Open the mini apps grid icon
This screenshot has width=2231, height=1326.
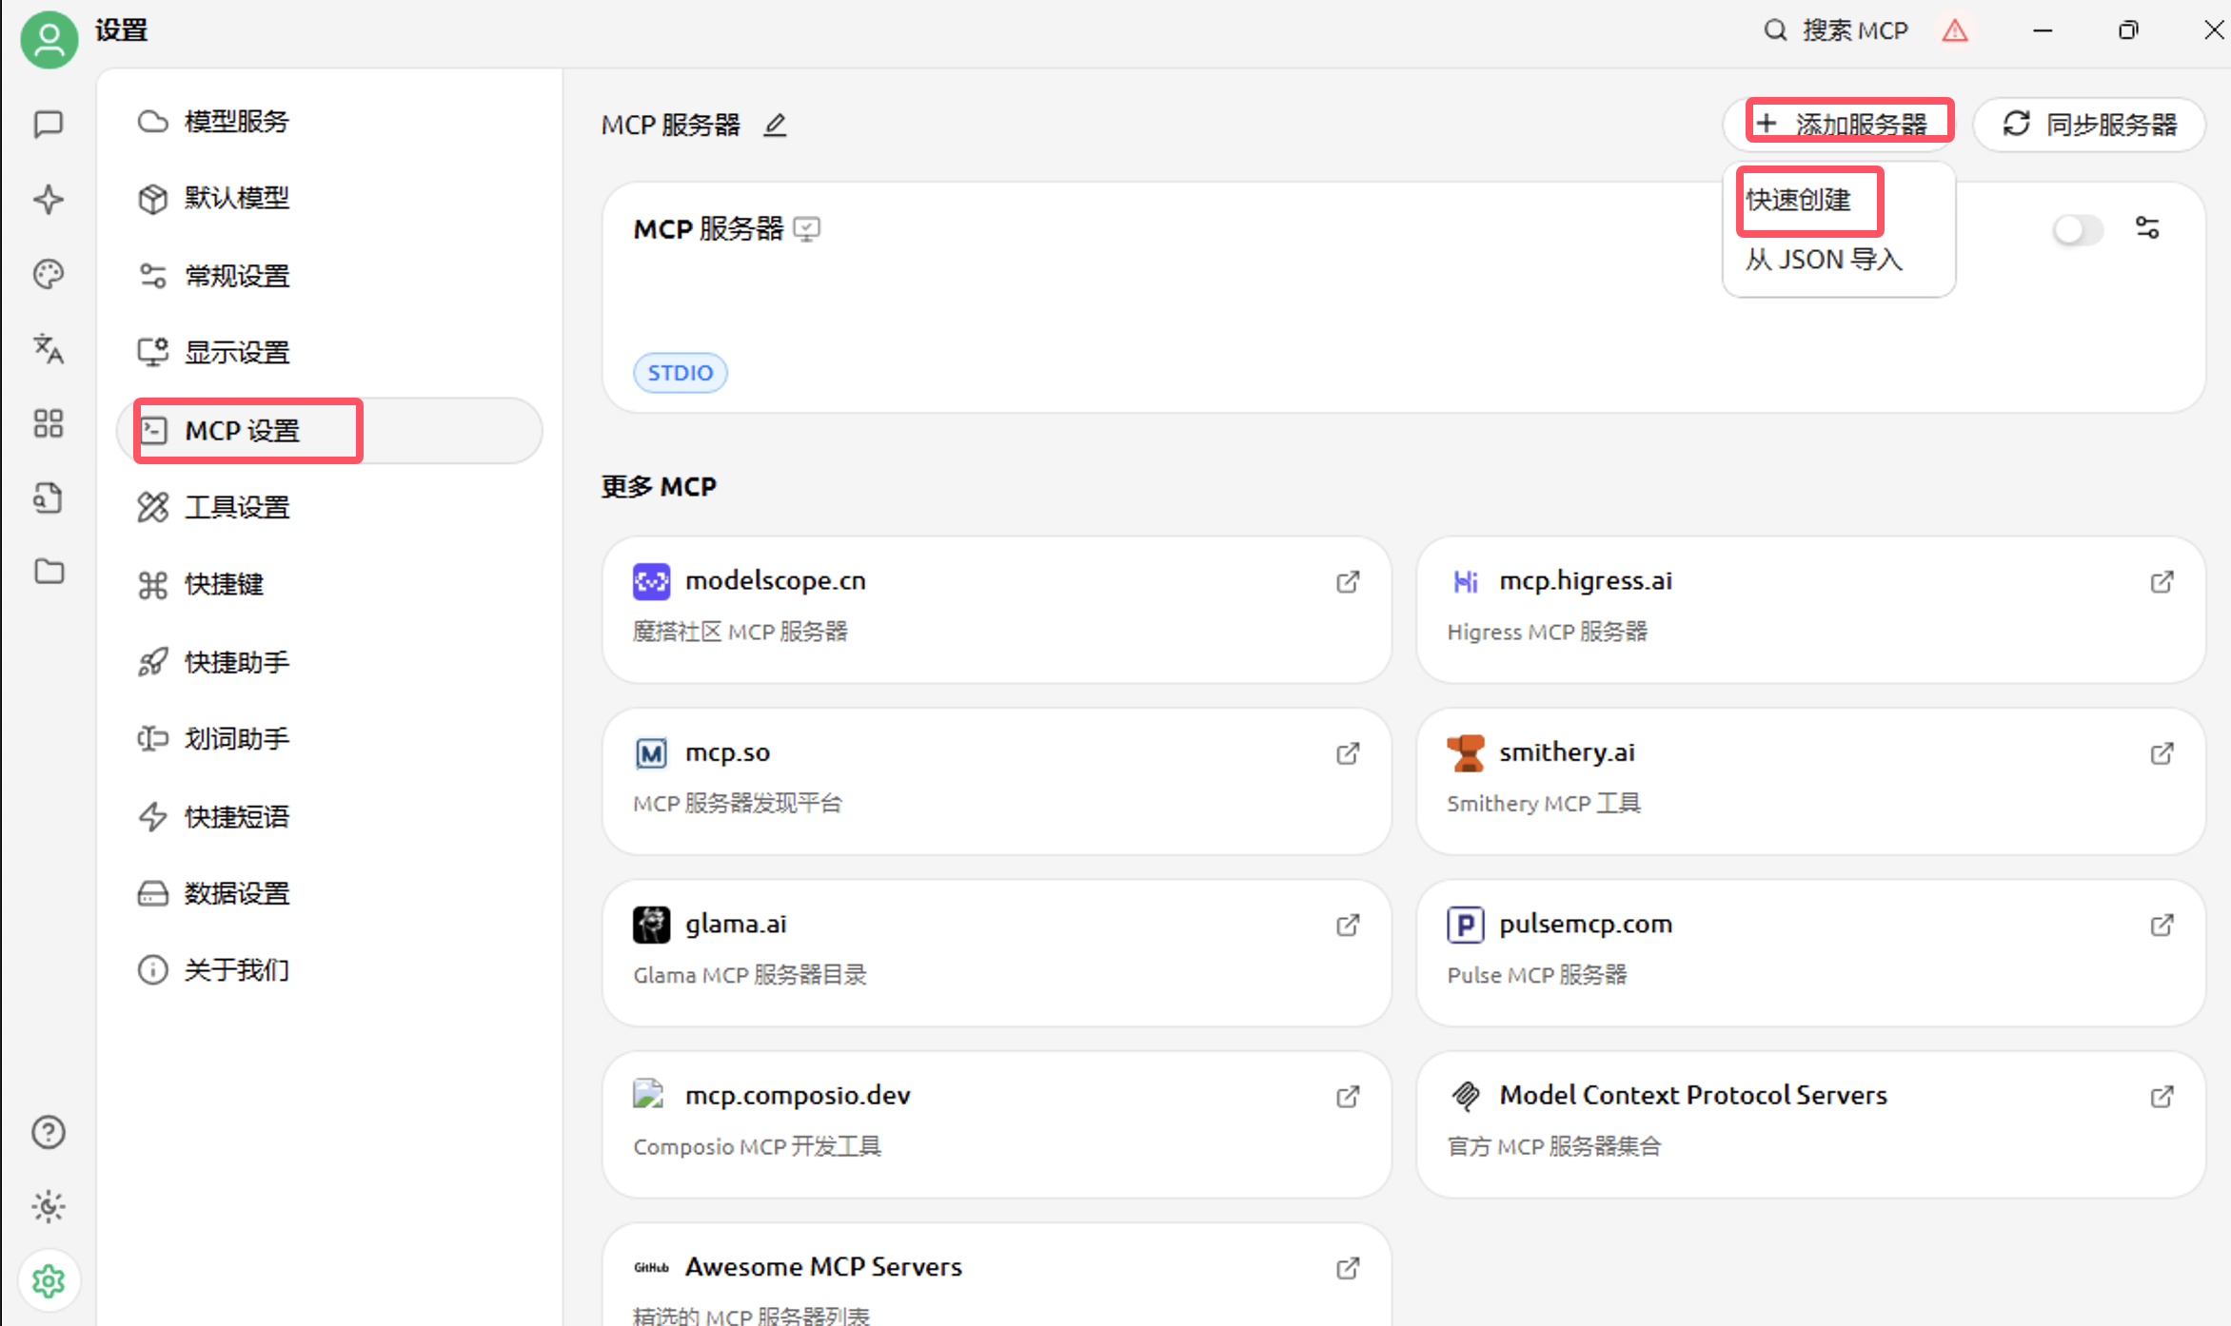tap(49, 423)
